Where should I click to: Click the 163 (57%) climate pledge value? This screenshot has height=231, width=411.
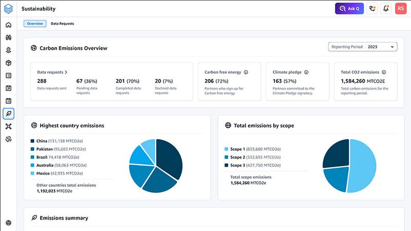[x=285, y=81]
